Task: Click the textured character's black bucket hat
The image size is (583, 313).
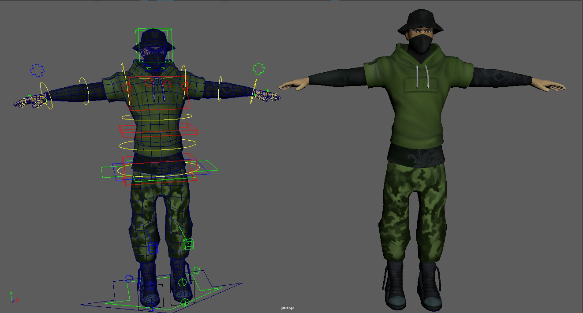Action: [x=419, y=26]
